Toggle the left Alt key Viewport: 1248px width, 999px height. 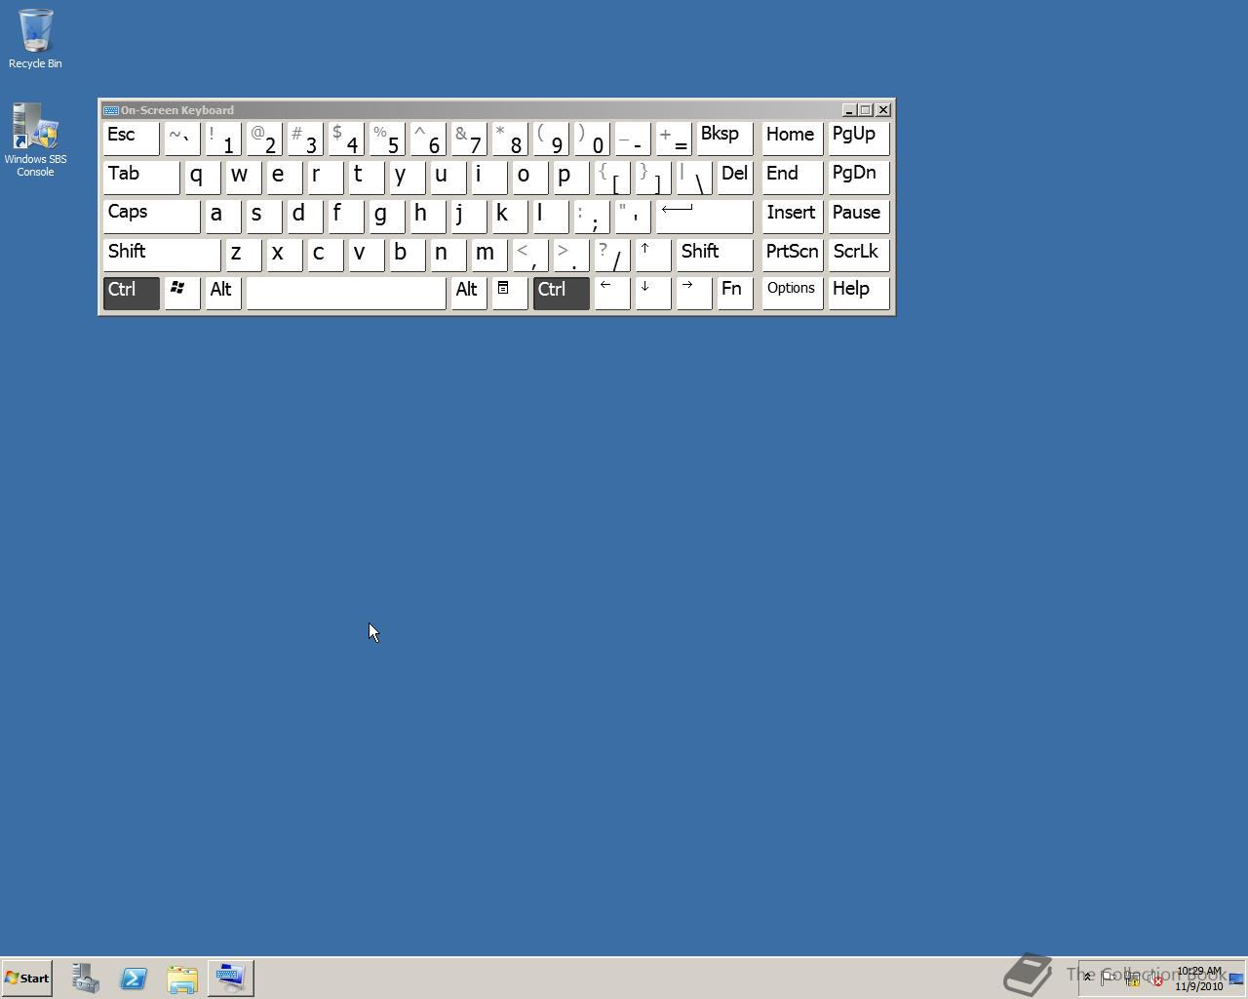[223, 292]
